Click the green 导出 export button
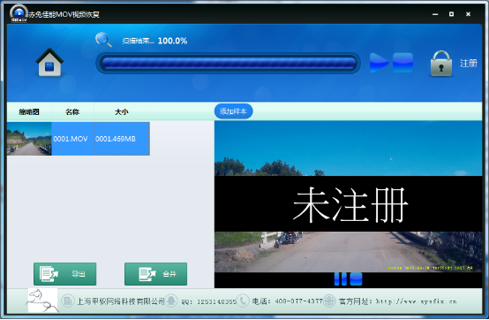Viewport: 489px width, 320px height. click(x=64, y=274)
